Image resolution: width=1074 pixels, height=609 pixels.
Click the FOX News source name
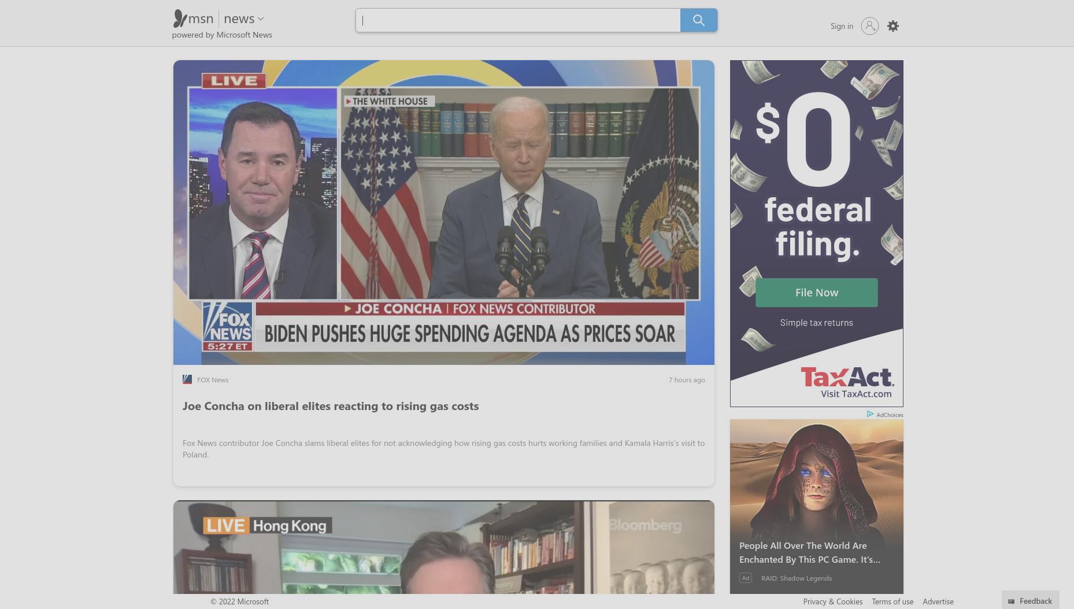(x=213, y=380)
